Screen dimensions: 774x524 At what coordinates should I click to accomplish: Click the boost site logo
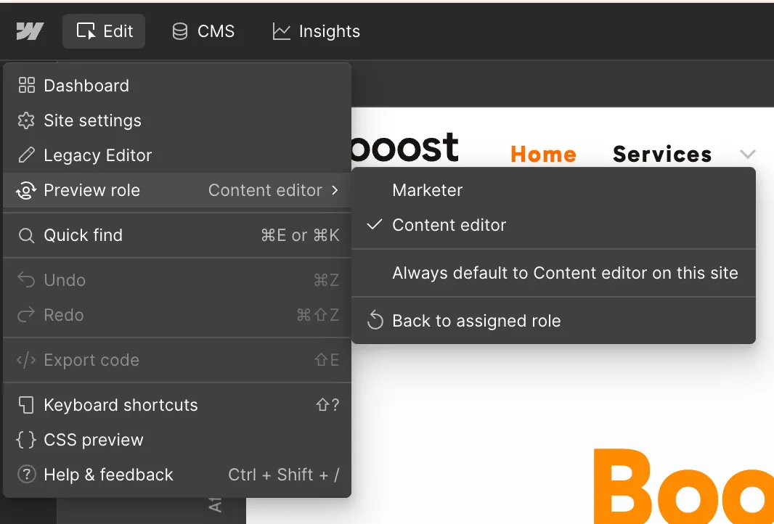(x=404, y=147)
